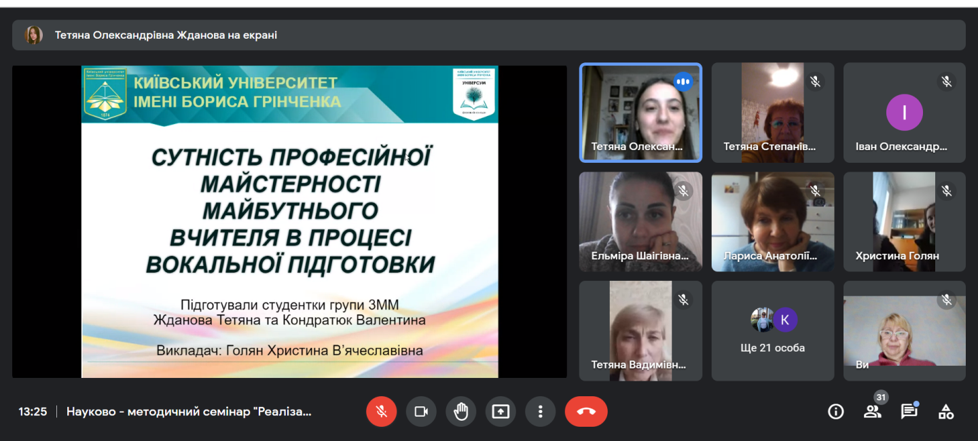
Task: Open the Activities shapes icon
Action: [x=945, y=411]
